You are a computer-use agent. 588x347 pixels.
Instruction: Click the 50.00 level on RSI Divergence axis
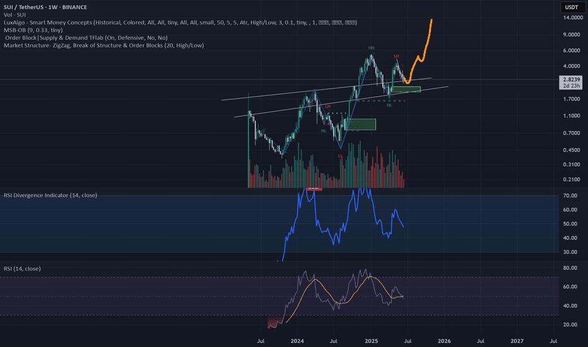pos(570,224)
